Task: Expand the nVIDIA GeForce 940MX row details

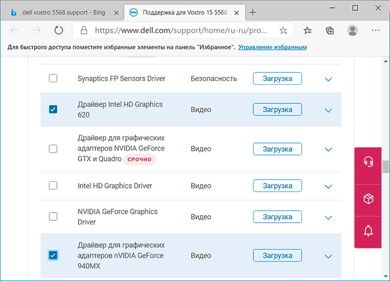Action: click(328, 256)
